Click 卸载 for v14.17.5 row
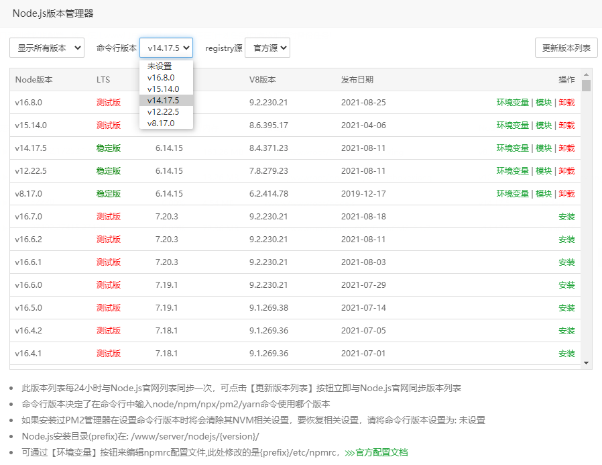This screenshot has width=602, height=465. point(566,148)
